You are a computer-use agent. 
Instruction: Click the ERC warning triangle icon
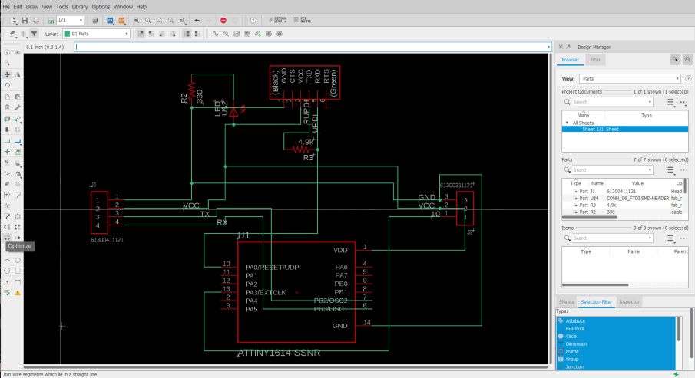click(18, 292)
